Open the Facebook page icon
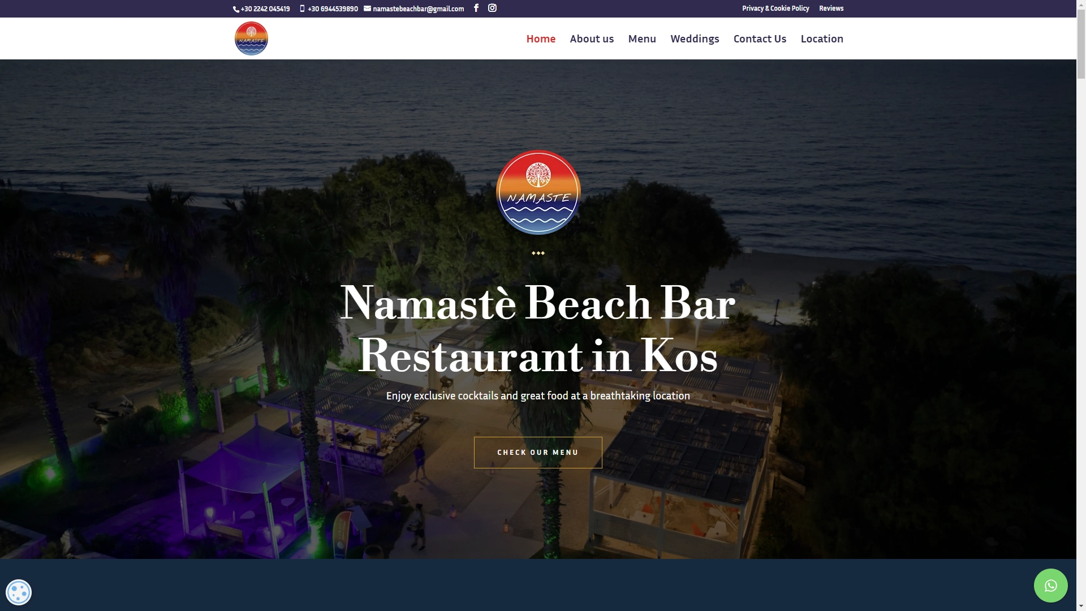 (x=476, y=8)
